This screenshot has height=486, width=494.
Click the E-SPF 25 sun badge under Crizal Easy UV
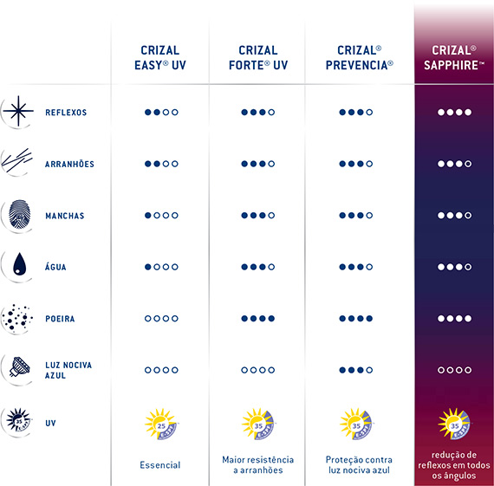[x=161, y=424]
